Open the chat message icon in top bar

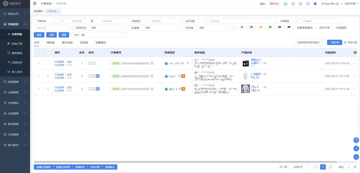(x=301, y=4)
